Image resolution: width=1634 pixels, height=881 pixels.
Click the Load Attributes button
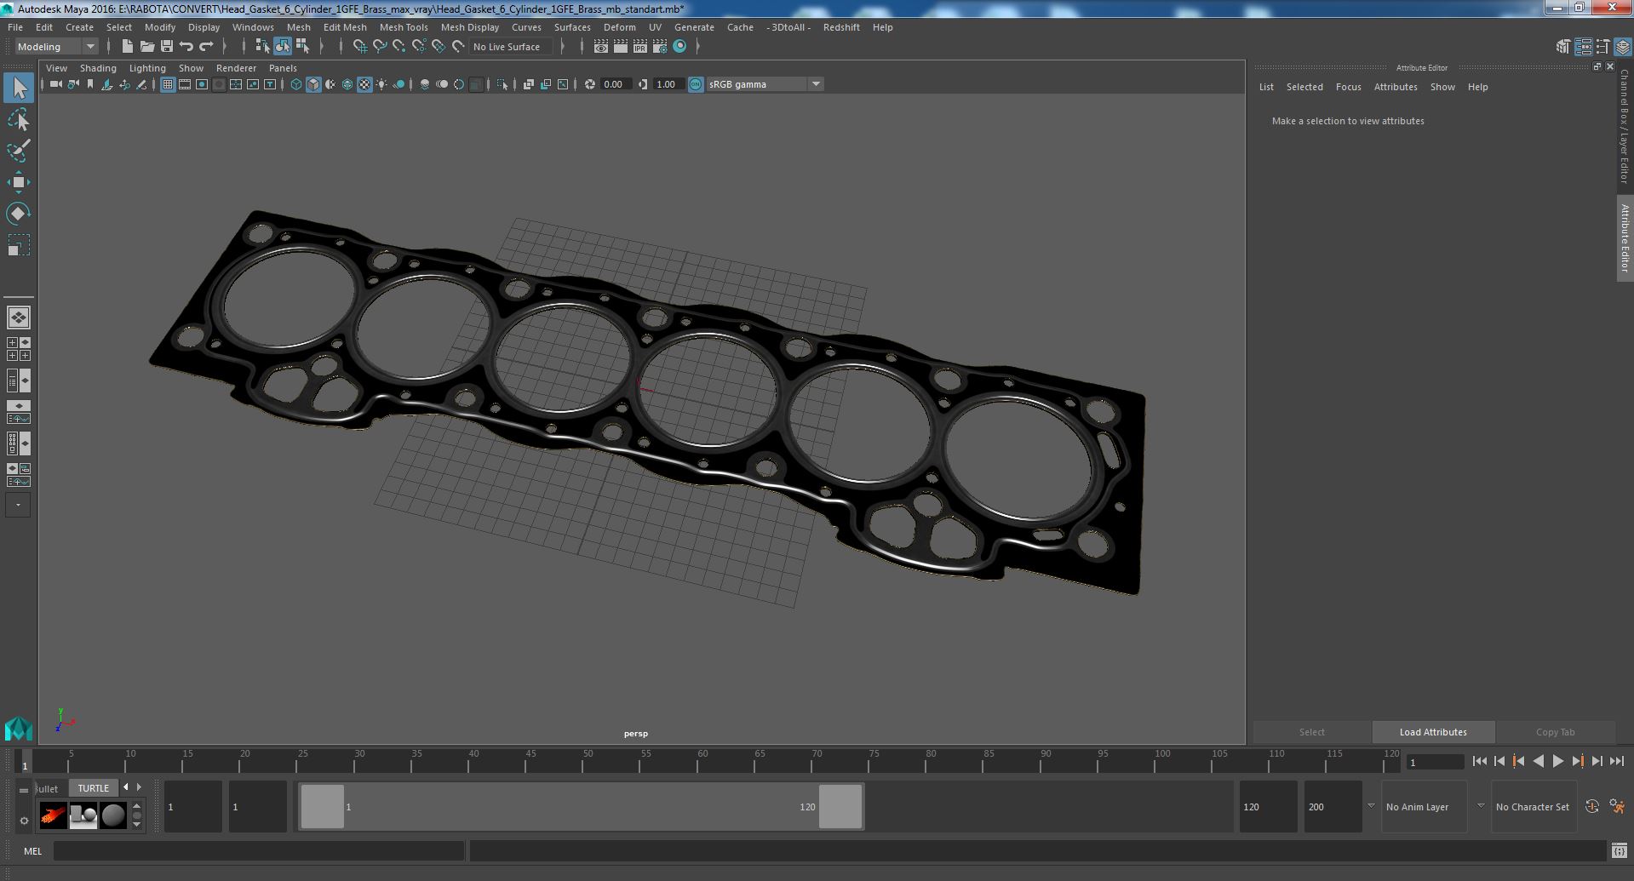tap(1433, 732)
